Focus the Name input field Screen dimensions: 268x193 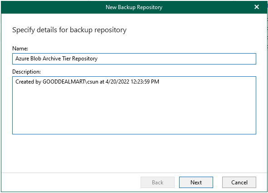(x=134, y=59)
